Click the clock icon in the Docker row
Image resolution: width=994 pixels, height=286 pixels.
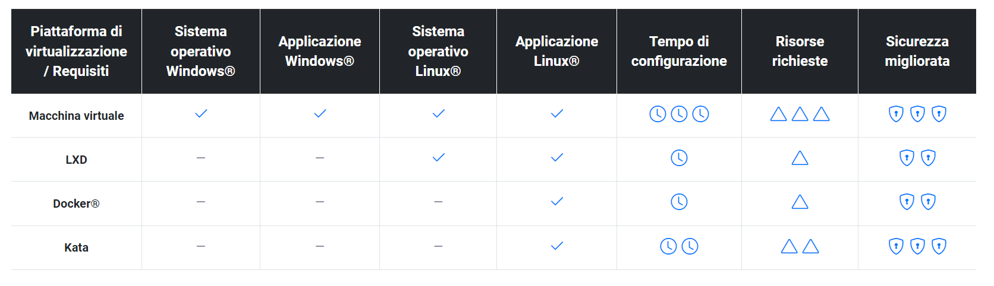click(679, 202)
